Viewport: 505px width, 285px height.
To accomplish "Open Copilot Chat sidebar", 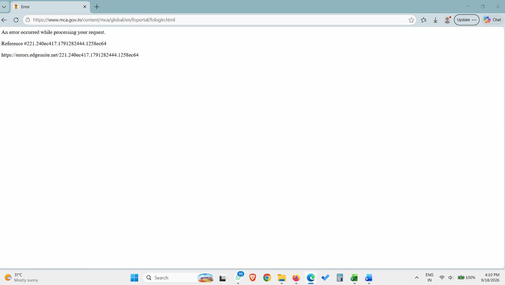I will (492, 20).
